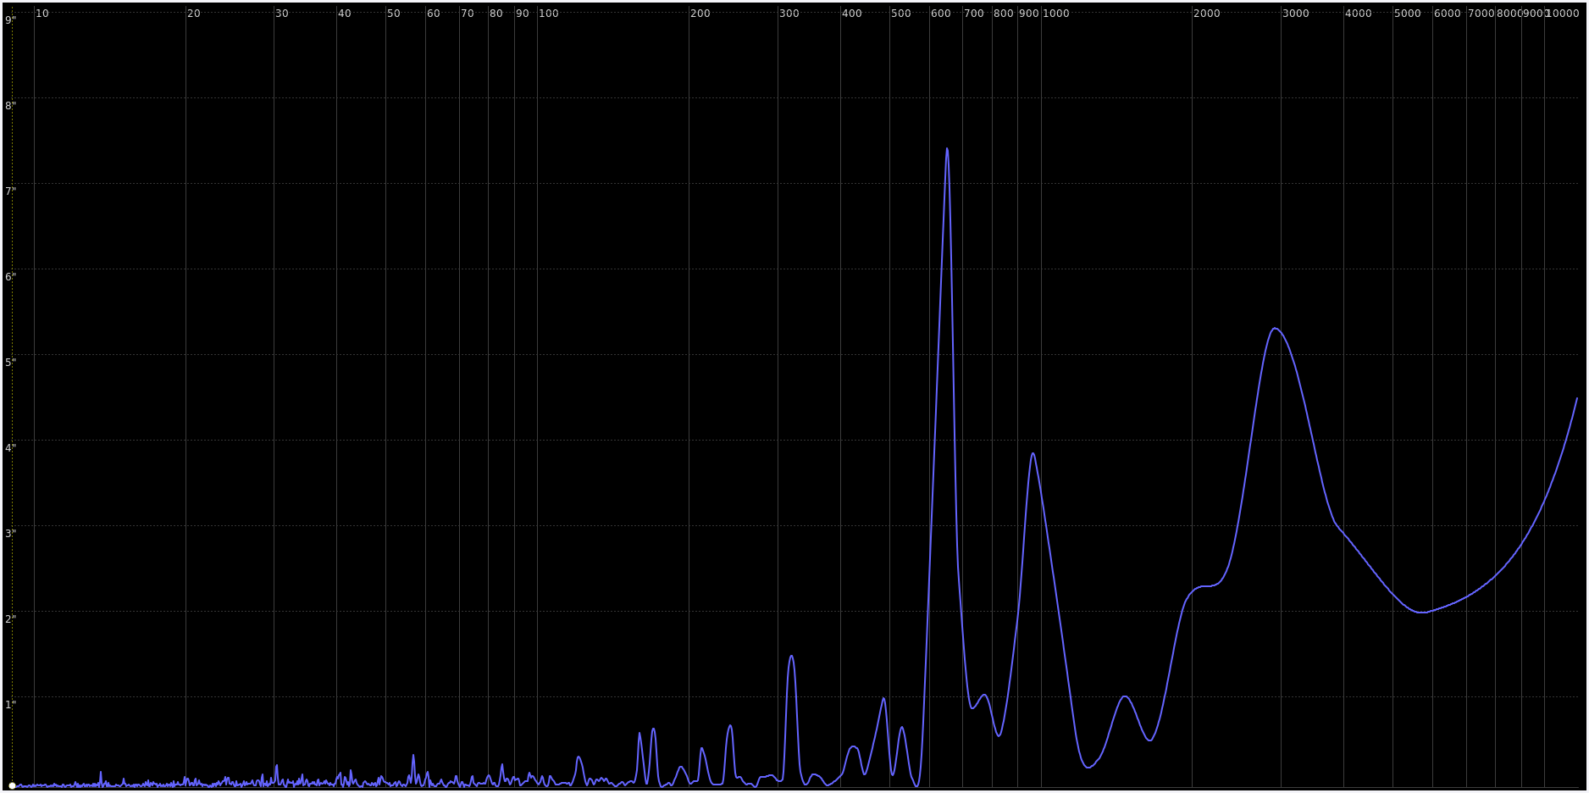The height and width of the screenshot is (793, 1589).
Task: Click the 2" amplitude axis label
Action: [11, 619]
